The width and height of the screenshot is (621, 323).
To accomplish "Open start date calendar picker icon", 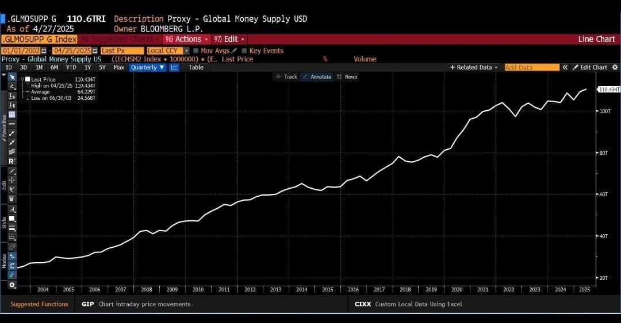I will coord(44,50).
